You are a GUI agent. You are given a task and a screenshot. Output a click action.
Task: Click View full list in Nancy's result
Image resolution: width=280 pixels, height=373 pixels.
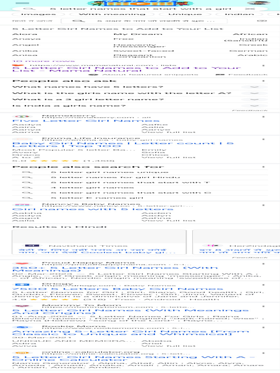(168, 221)
